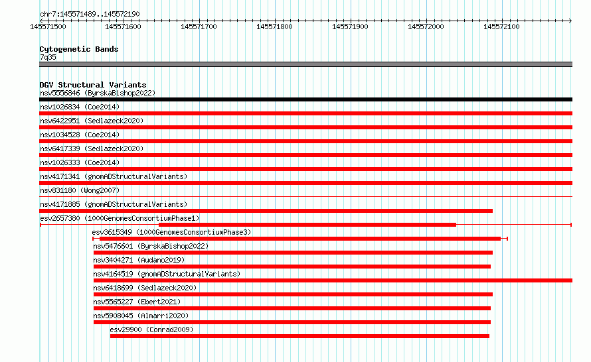Screen dimensions: 591x362
Task: Click the right arrow end of ruler
Action: coord(570,21)
